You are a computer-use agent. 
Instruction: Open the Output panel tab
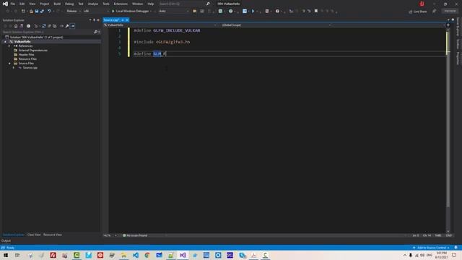click(x=6, y=240)
